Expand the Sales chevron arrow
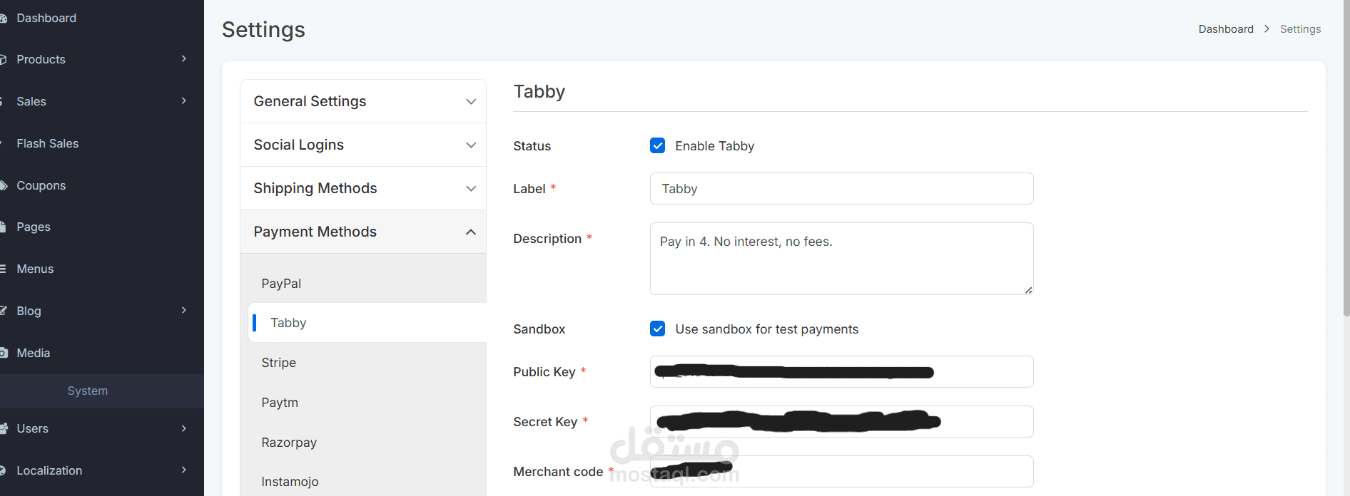This screenshot has width=1350, height=496. click(x=183, y=101)
